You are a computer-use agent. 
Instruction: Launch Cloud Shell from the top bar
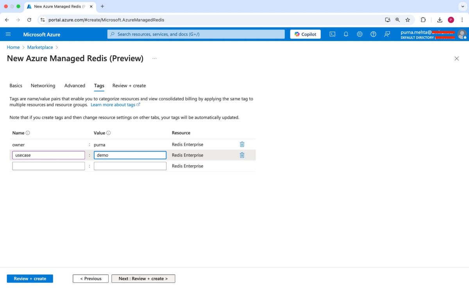[332, 34]
